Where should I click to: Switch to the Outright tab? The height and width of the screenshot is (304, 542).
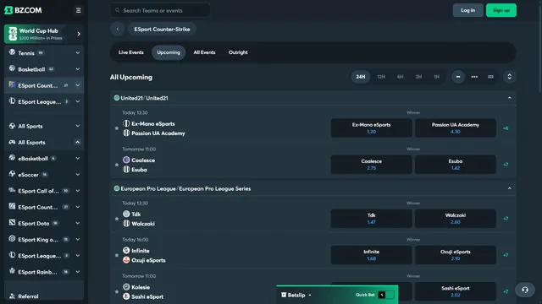238,52
